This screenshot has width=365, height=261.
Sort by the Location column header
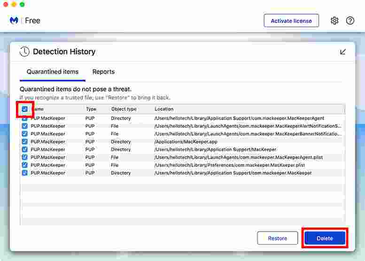pyautogui.click(x=164, y=109)
